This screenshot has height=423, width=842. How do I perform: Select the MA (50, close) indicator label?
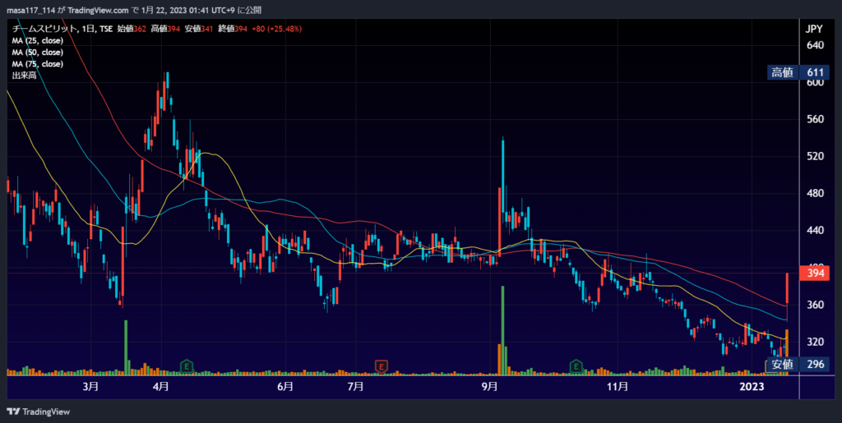[x=38, y=53]
